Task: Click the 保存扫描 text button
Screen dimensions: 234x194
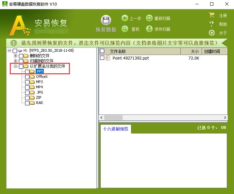Action: [162, 29]
